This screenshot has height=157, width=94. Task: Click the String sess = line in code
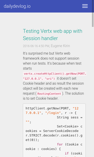(x=70, y=117)
